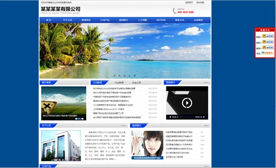The height and width of the screenshot is (168, 276).
Task: Expand 关于公司 section via its more link
Action: 123,126
